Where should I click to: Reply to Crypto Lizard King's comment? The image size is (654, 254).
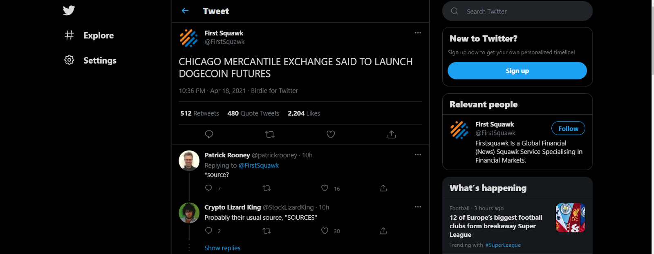[208, 231]
